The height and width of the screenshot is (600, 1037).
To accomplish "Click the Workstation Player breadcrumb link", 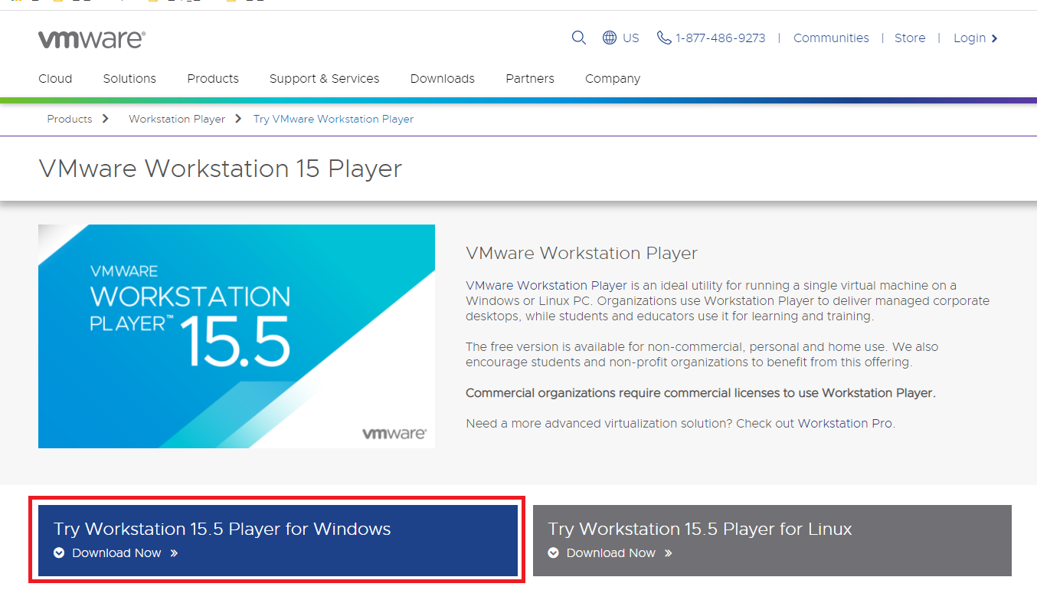I will [177, 119].
